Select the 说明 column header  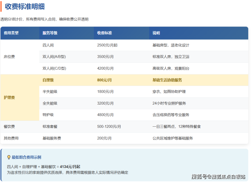156,33
